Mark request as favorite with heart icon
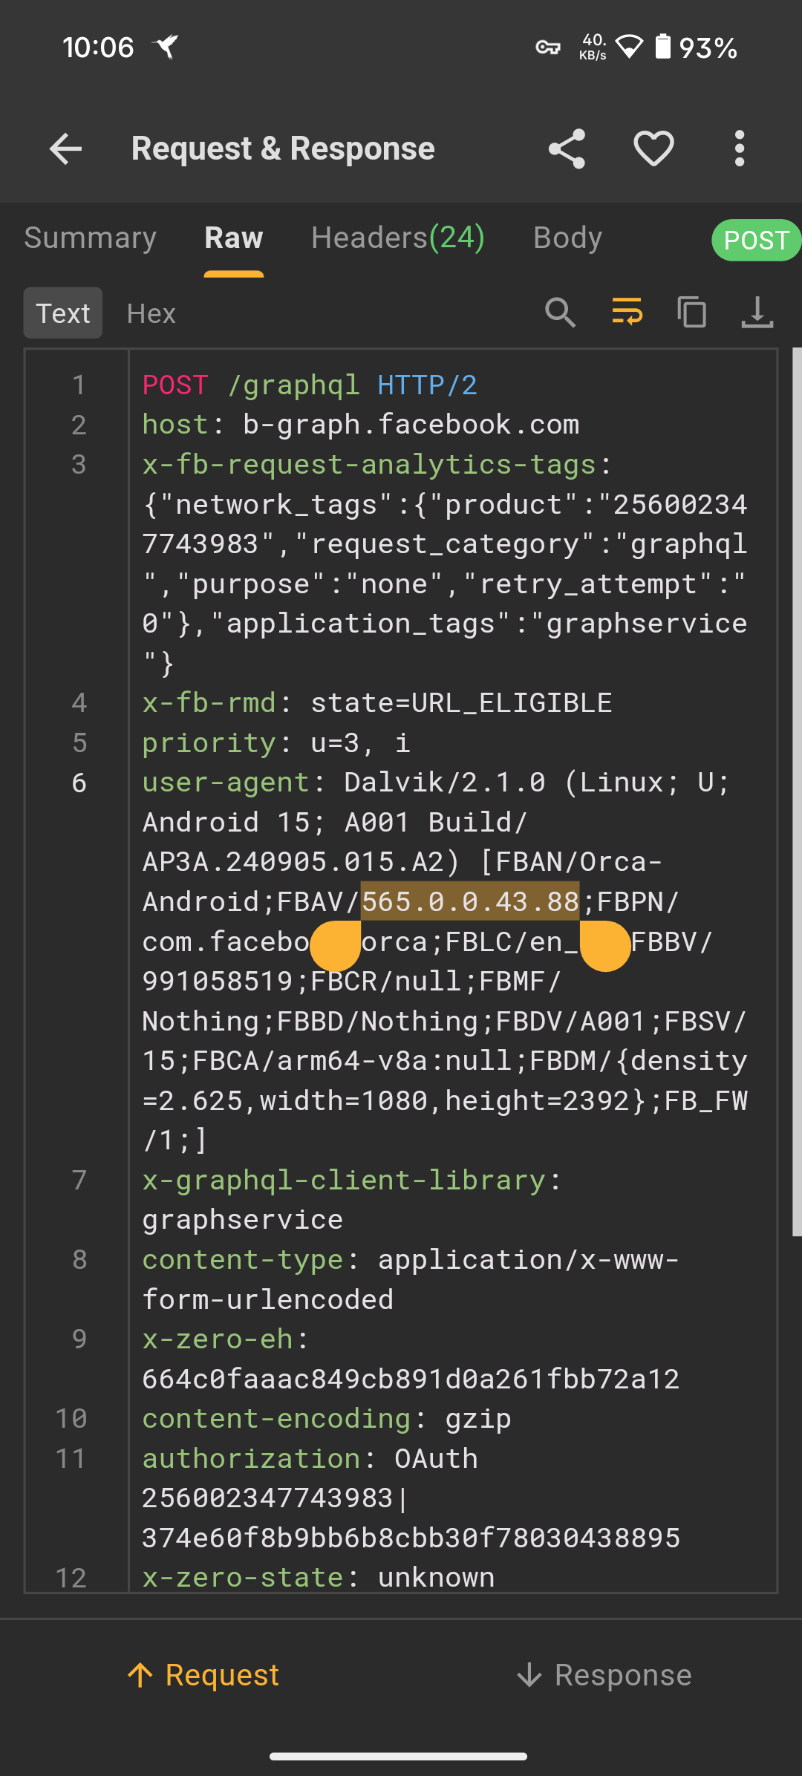 point(653,148)
